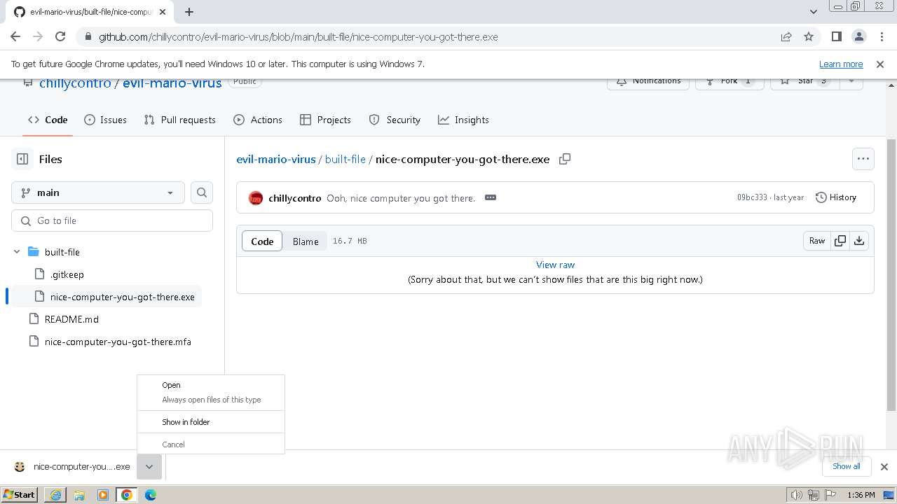Image resolution: width=897 pixels, height=504 pixels.
Task: Choose Open in download menu
Action: pyautogui.click(x=211, y=385)
